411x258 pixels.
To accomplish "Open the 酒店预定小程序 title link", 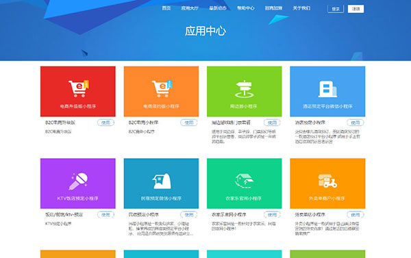I will pos(310,122).
